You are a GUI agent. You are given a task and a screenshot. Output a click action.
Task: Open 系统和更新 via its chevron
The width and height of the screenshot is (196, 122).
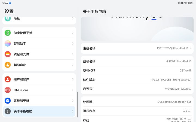click(x=73, y=101)
